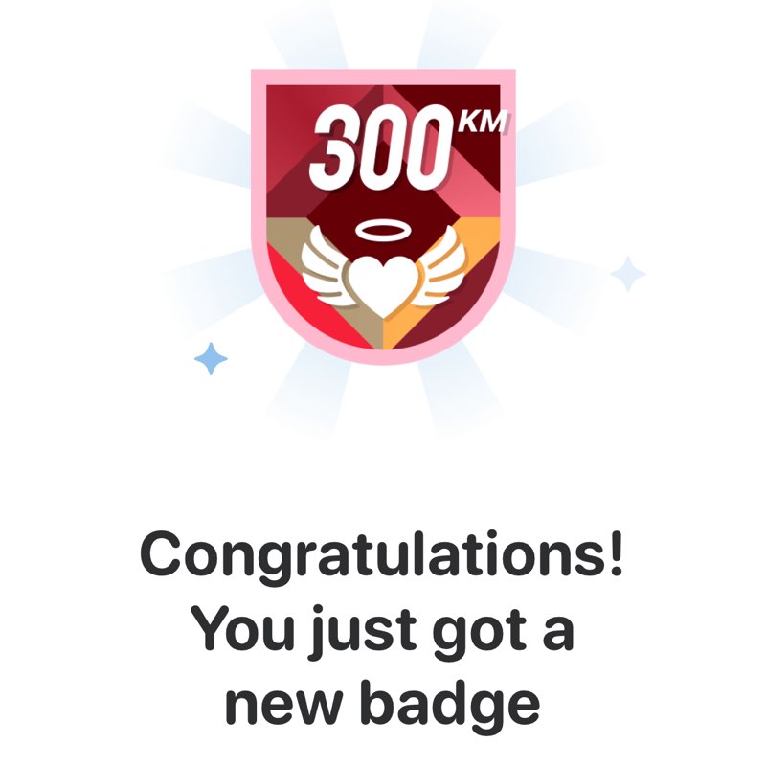Tap the pale sparkle right of badge
The height and width of the screenshot is (766, 766).
pos(628,274)
